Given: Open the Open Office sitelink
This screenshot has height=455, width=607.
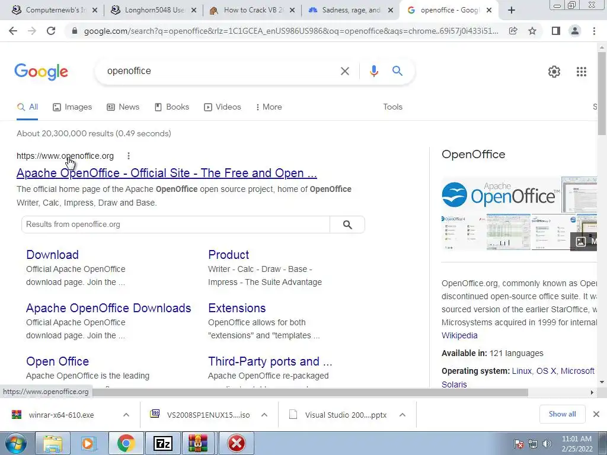Looking at the screenshot, I should click(x=57, y=362).
